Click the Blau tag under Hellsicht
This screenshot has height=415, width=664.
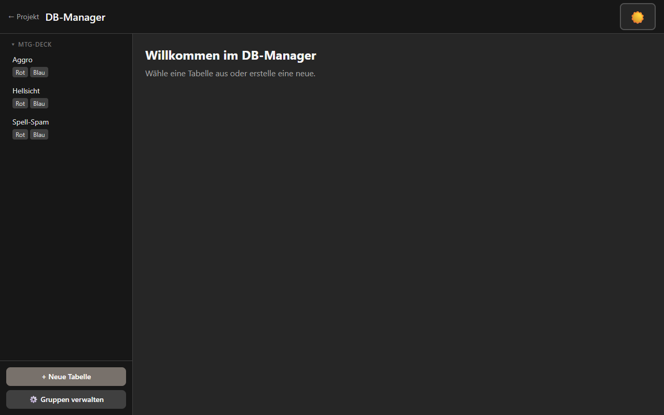click(x=39, y=104)
